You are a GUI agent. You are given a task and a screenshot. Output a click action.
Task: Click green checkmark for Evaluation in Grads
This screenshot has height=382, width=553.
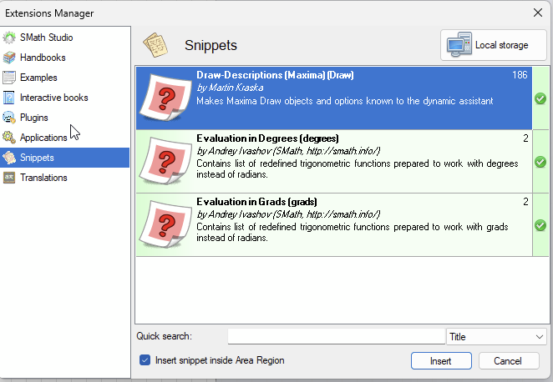(540, 224)
